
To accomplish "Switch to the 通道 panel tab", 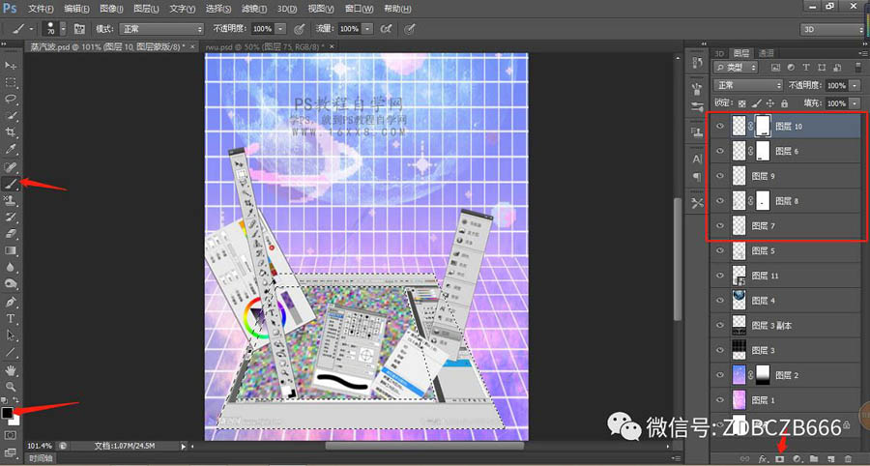I will (x=767, y=53).
